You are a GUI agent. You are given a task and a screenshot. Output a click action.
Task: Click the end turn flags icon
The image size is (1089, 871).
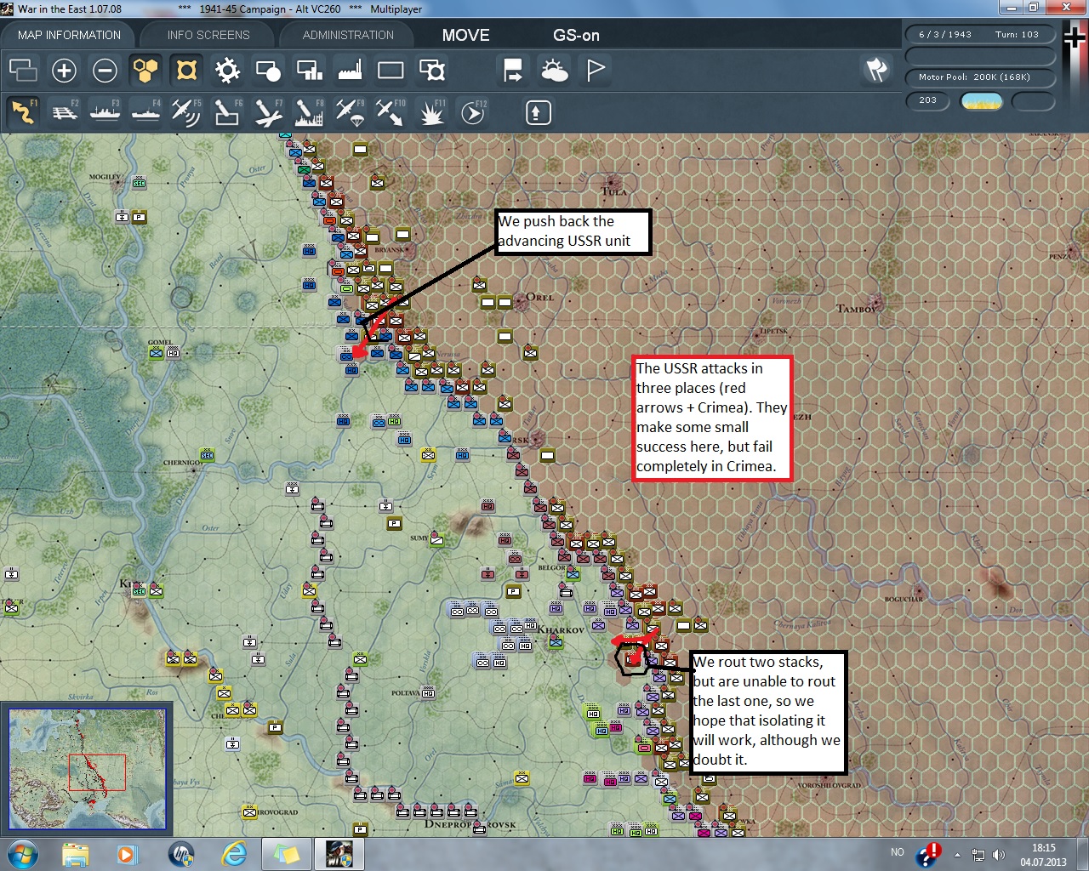point(876,70)
